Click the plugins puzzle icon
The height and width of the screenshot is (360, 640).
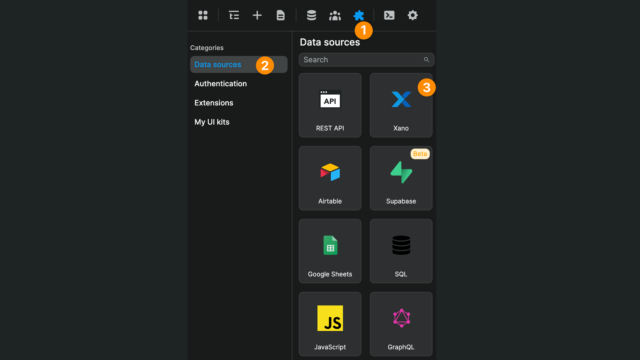[359, 15]
